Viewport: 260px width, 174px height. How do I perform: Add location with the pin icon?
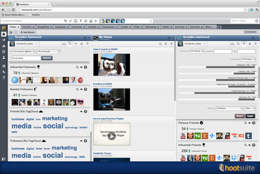pos(81,21)
